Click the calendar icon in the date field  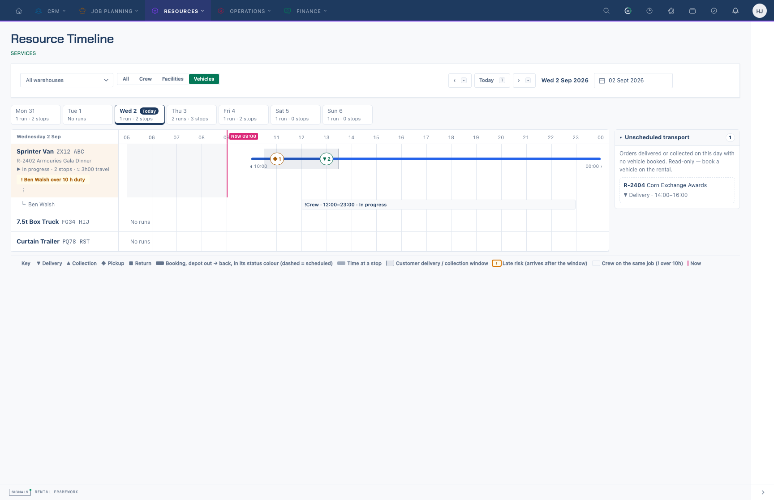[602, 81]
